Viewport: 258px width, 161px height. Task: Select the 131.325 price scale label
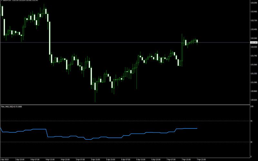(254, 73)
